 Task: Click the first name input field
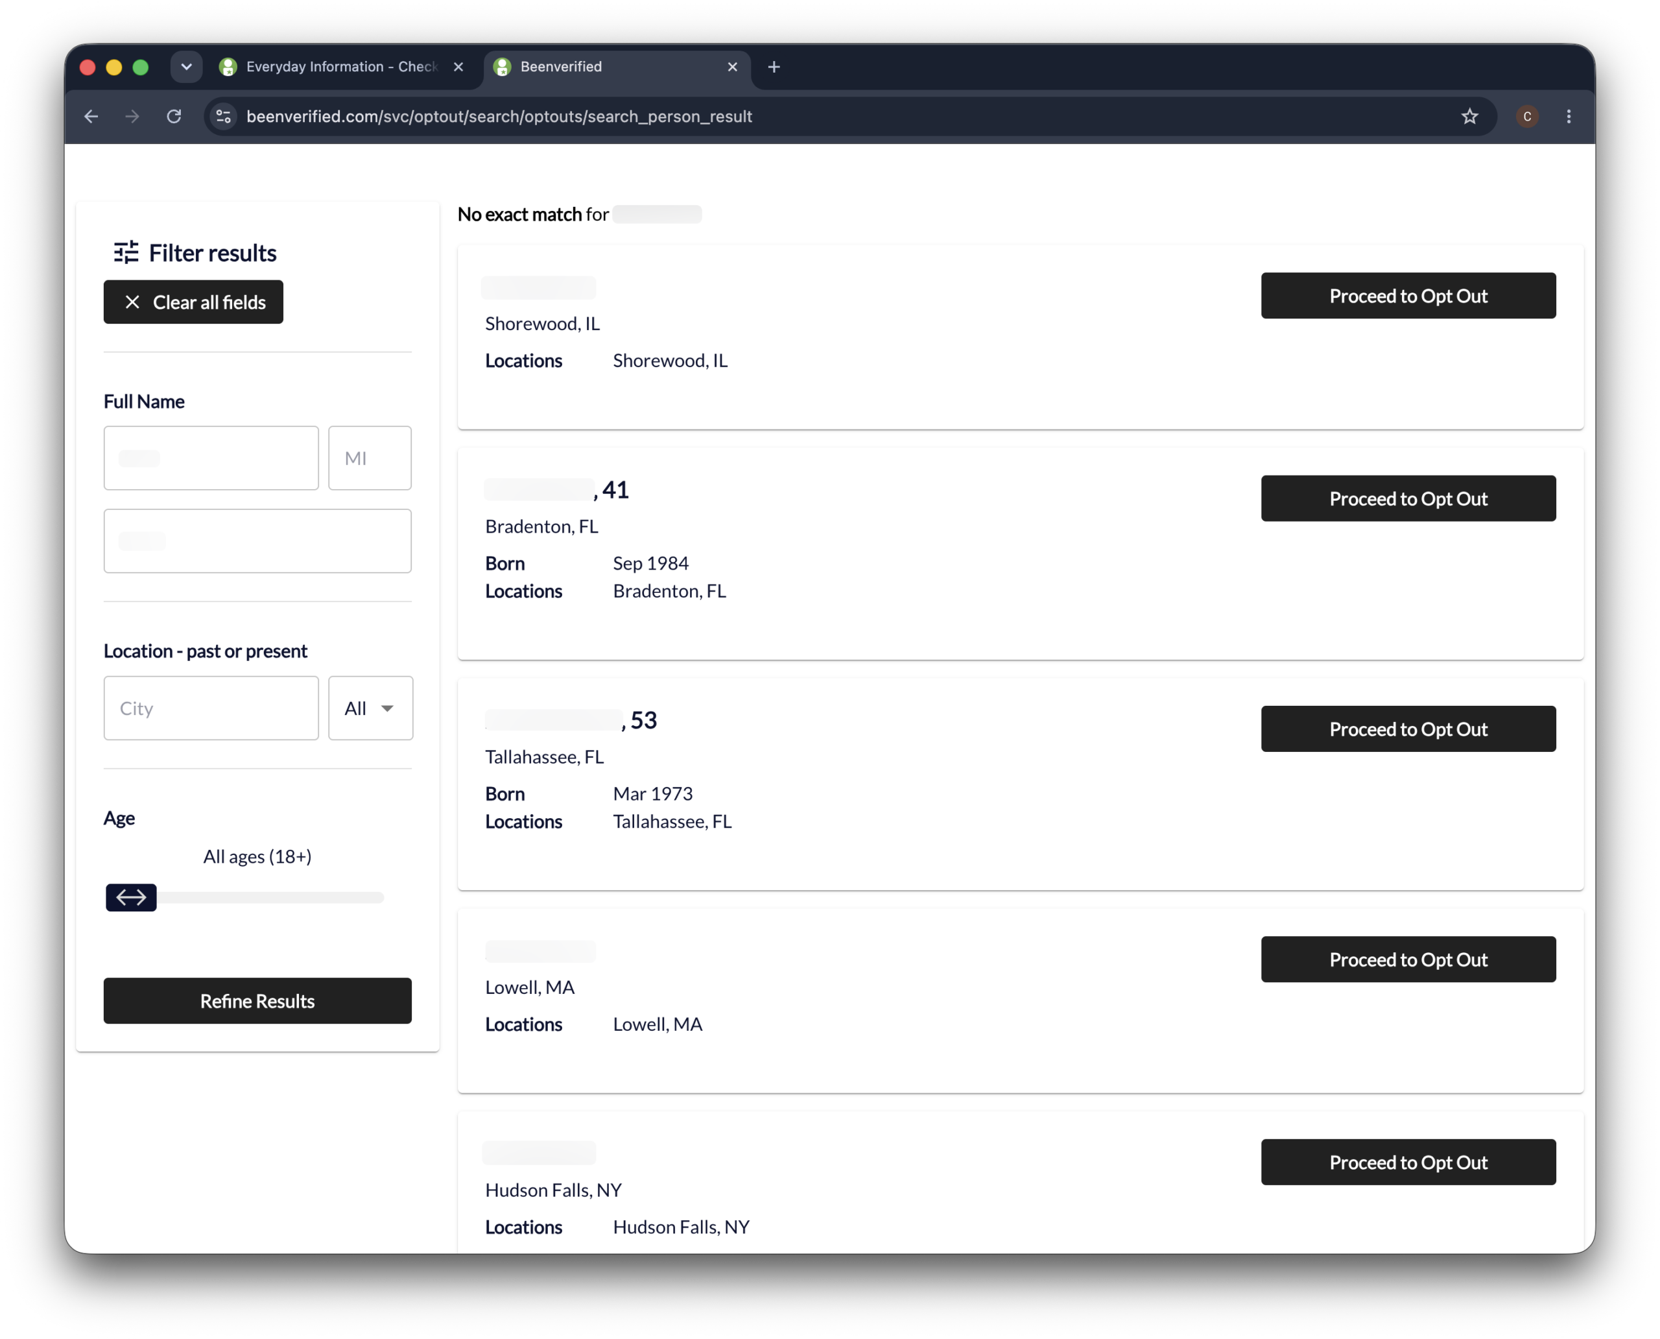[211, 458]
